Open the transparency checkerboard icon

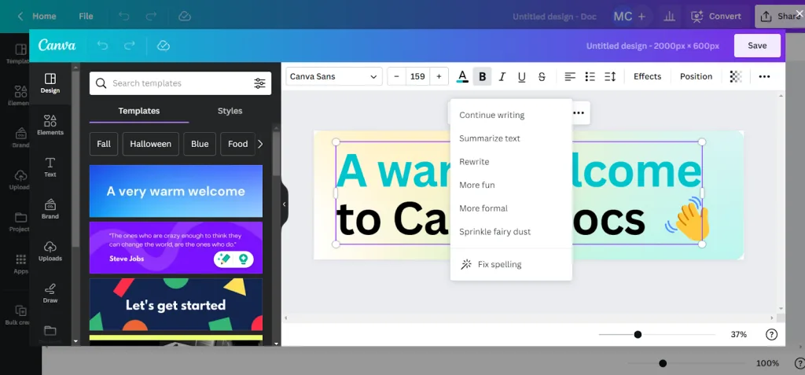pos(736,76)
